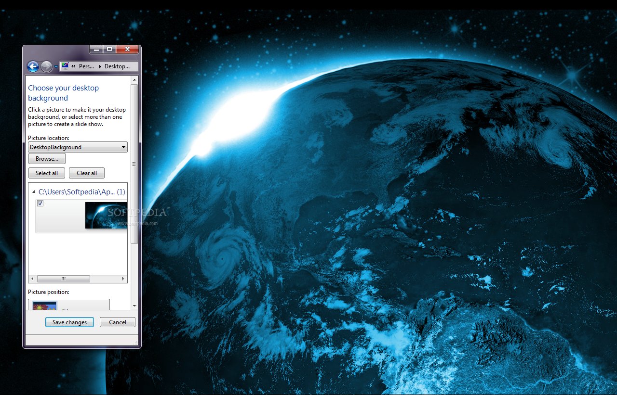The width and height of the screenshot is (617, 395).
Task: Click the Personalization monitor icon in address bar
Action: tap(65, 66)
